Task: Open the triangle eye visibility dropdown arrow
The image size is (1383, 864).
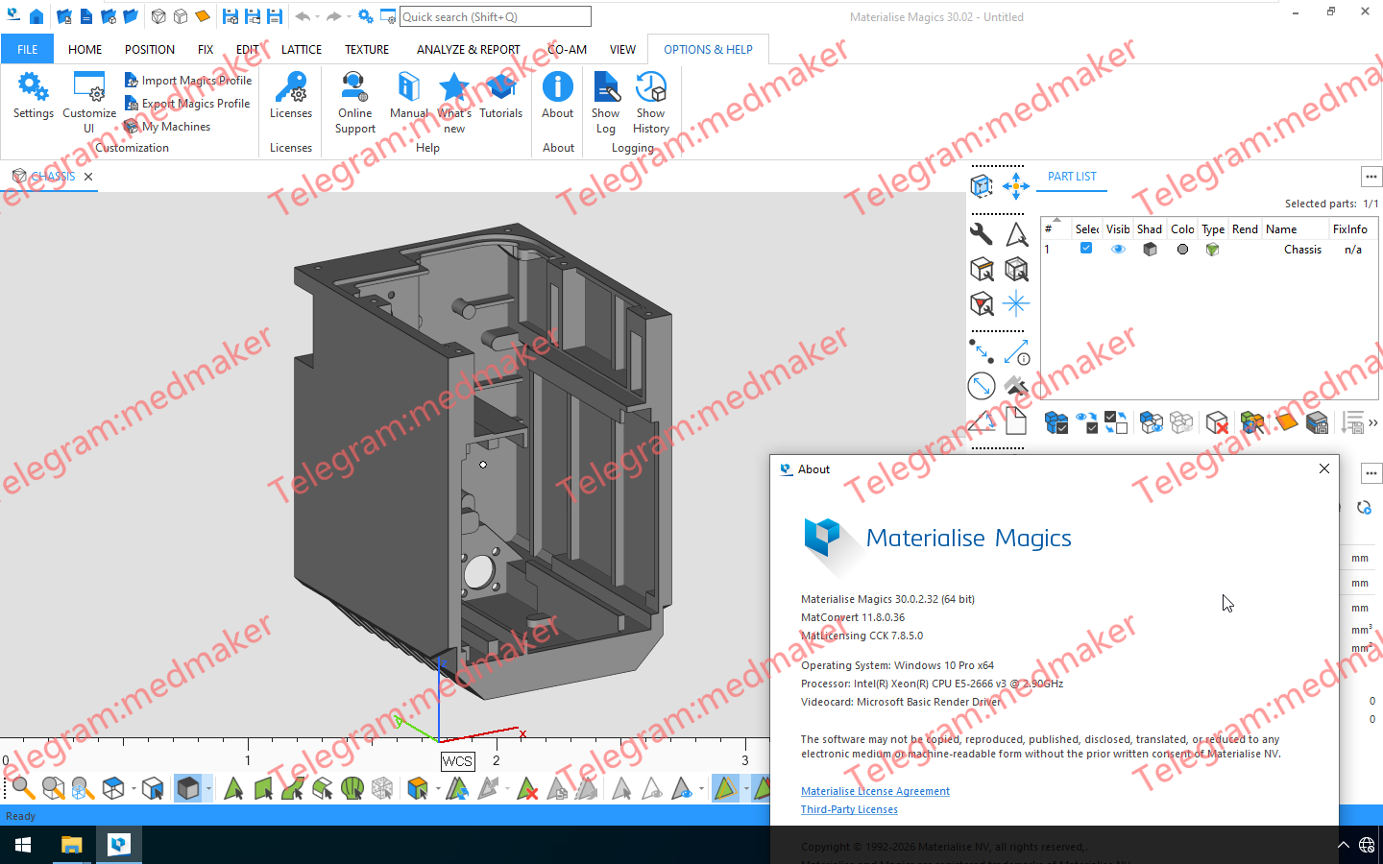Action: [x=702, y=789]
